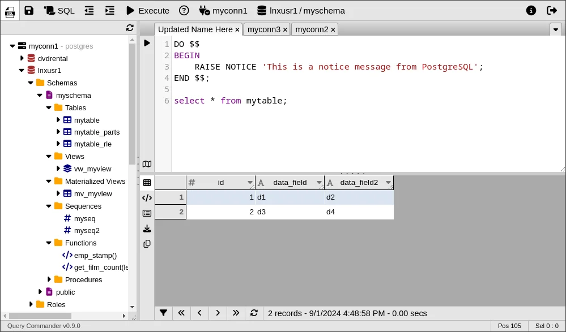The image size is (566, 332).
Task: Collapse the lnxusr1 database node
Action: click(x=22, y=71)
